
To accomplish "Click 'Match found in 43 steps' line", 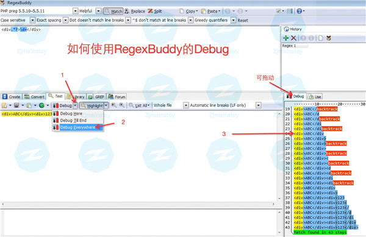I will tap(320, 232).
